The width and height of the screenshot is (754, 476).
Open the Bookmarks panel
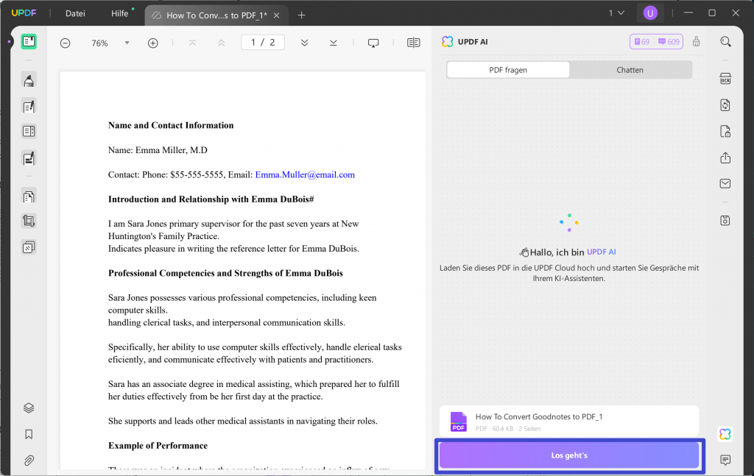click(x=29, y=434)
